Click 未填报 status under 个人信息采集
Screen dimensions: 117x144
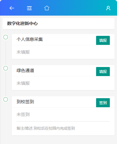click(23, 52)
